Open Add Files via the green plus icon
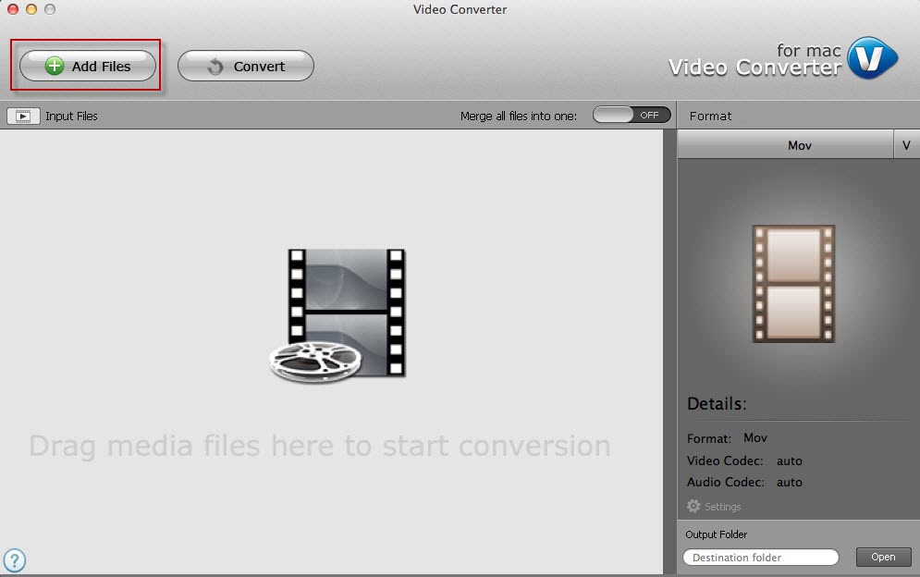The height and width of the screenshot is (577, 920). pos(54,66)
